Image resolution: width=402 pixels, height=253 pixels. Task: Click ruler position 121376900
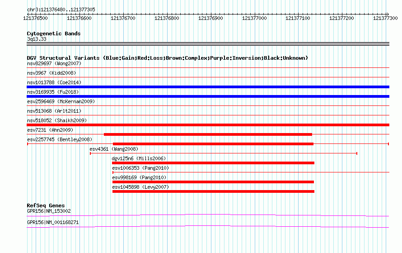point(211,18)
